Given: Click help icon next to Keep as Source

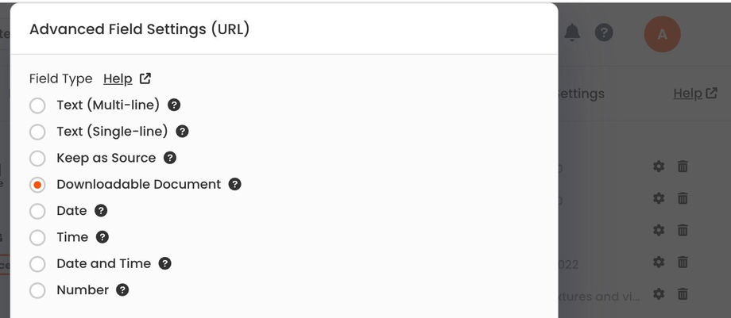Looking at the screenshot, I should click(x=170, y=158).
